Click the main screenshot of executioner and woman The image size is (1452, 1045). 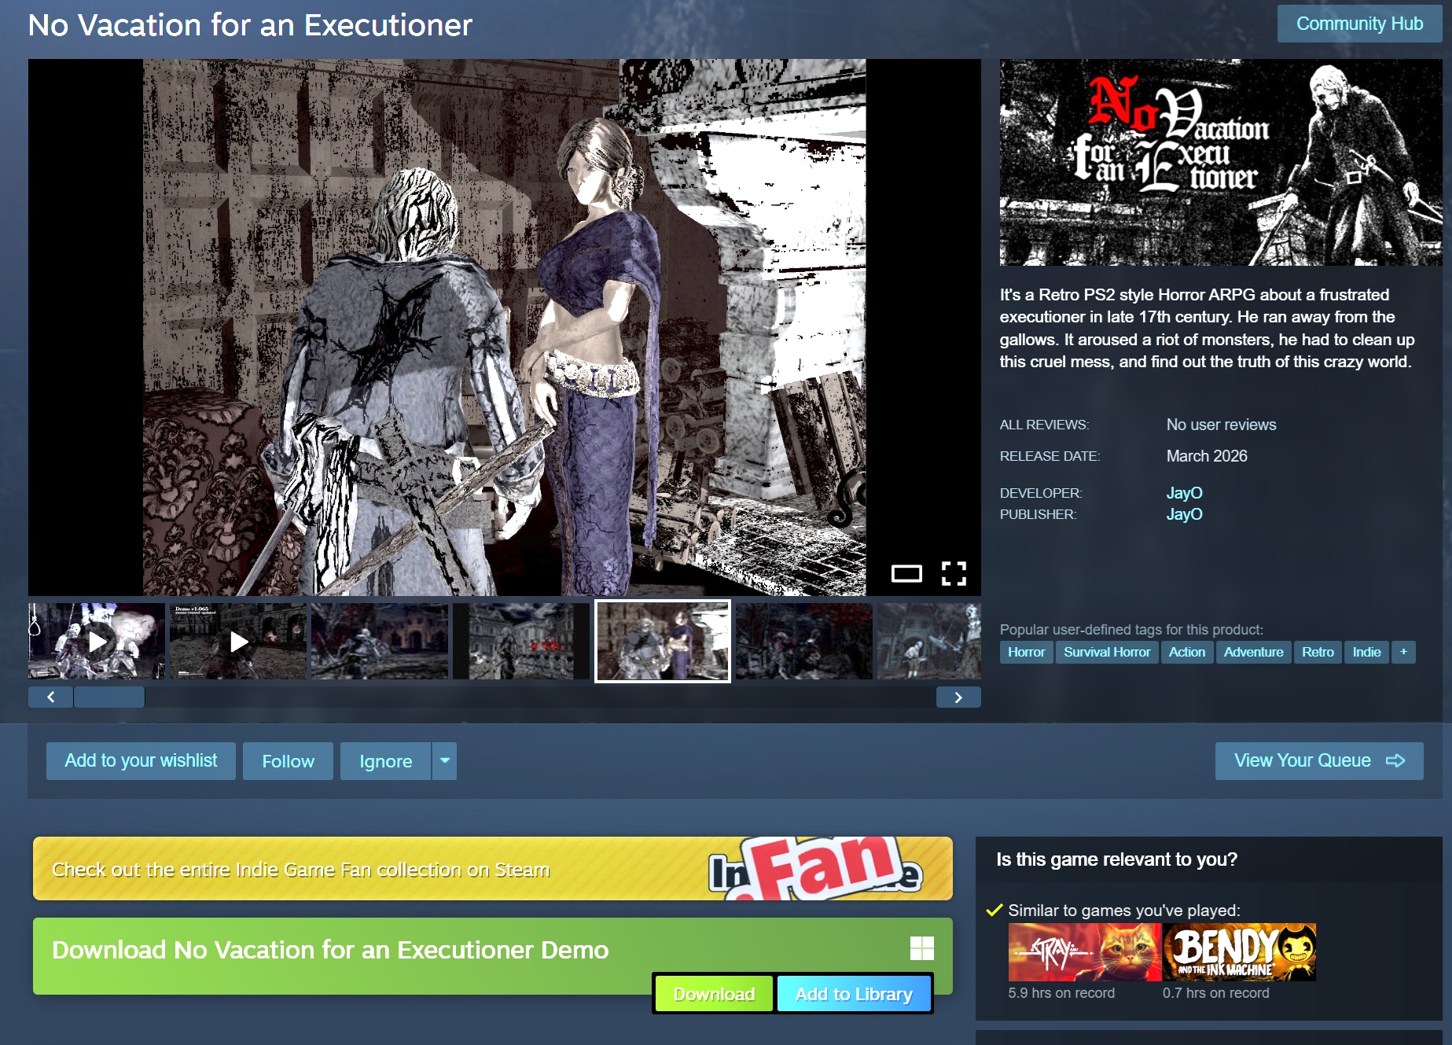click(x=505, y=327)
